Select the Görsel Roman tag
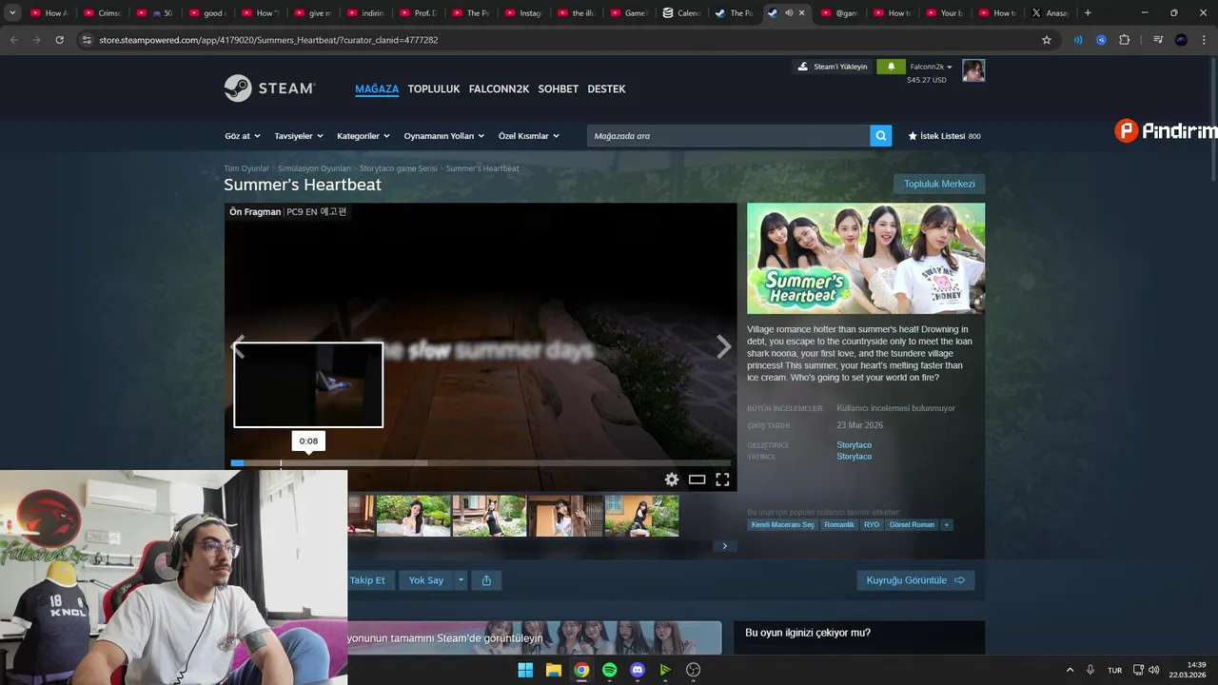Image resolution: width=1218 pixels, height=685 pixels. [912, 525]
